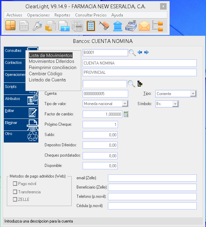Click the fountain pen toolbar icon

pos(37,26)
